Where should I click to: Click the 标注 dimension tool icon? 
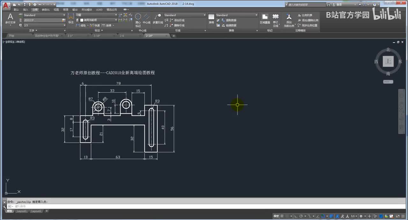pos(71,18)
